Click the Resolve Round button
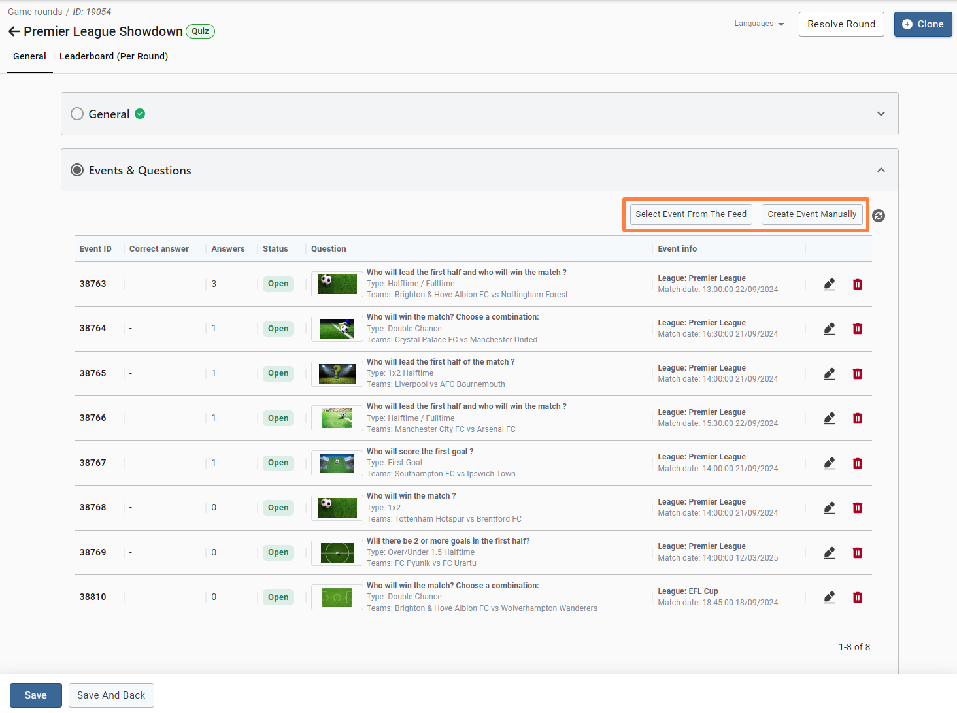The image size is (957, 713). click(x=841, y=24)
